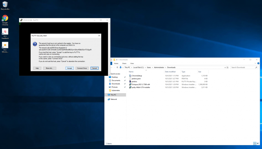Click the "1,599,000 KB" size cell

coord(203,84)
